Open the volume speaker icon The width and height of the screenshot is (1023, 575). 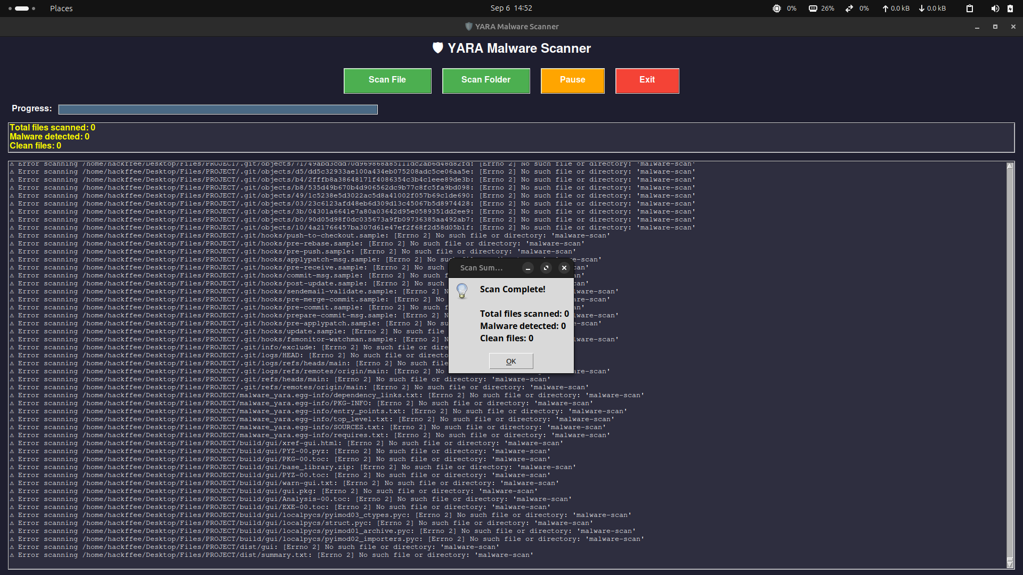click(x=995, y=9)
